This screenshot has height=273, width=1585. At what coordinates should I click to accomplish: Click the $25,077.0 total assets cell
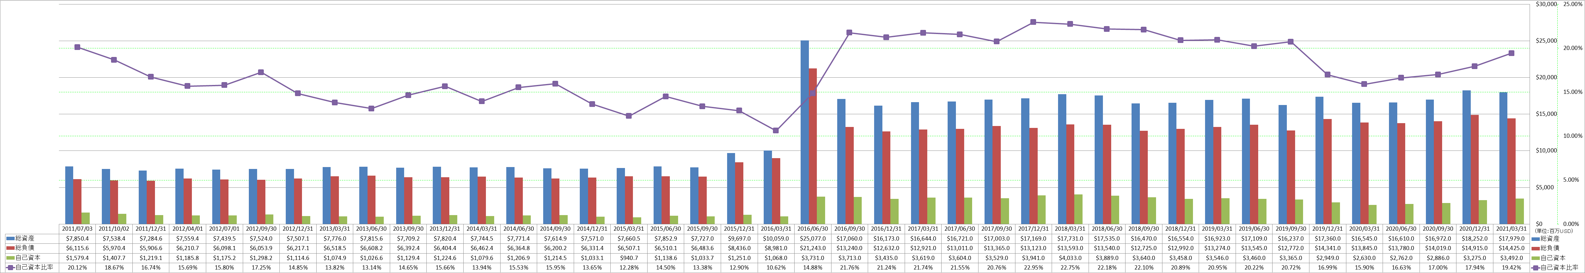pyautogui.click(x=813, y=238)
